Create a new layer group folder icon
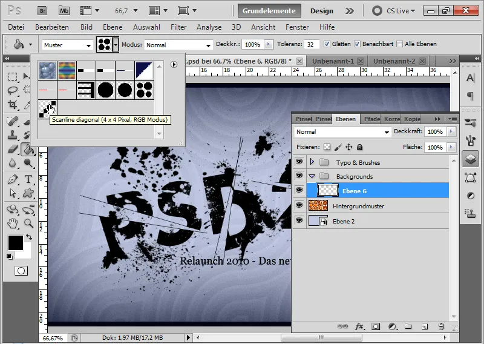 (408, 326)
